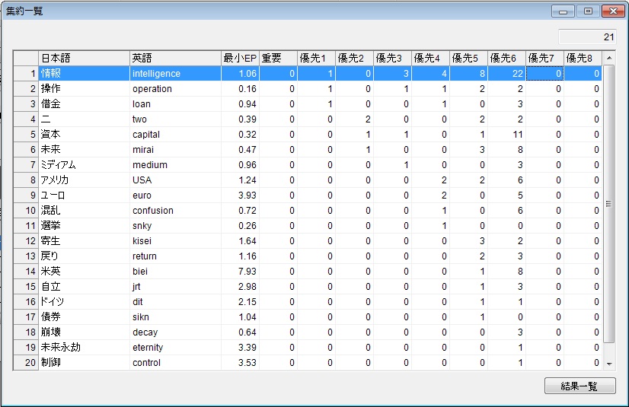
Task: Click the 結果一覧 button
Action: (580, 386)
